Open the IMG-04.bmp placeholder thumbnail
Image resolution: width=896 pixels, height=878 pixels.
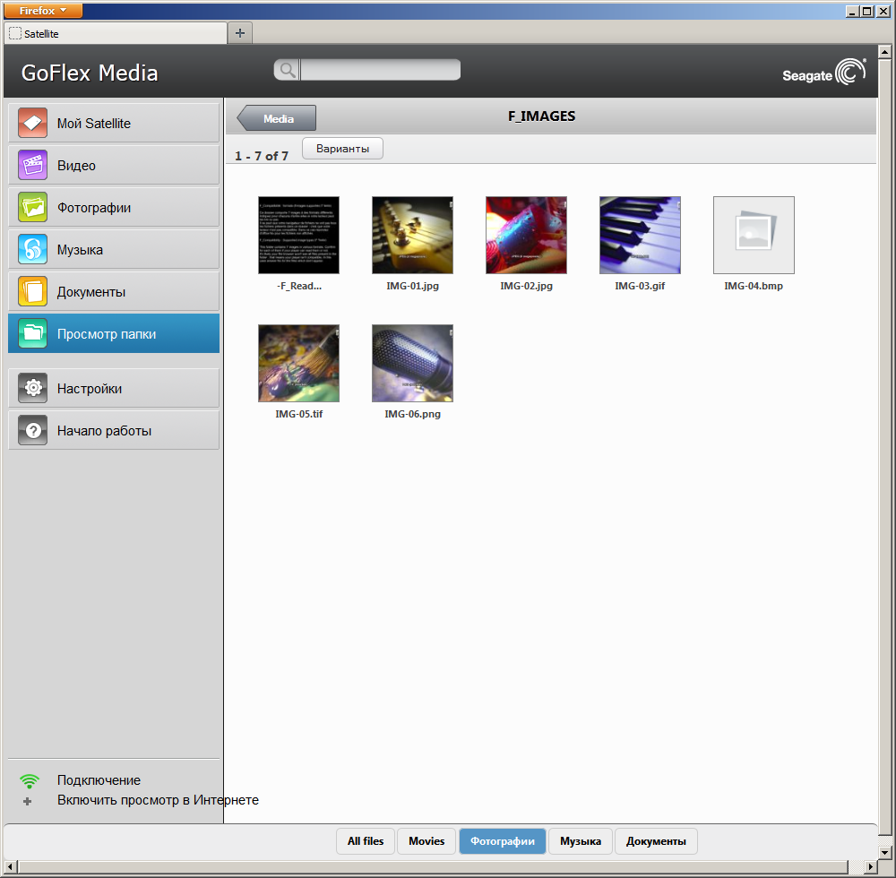(x=754, y=235)
